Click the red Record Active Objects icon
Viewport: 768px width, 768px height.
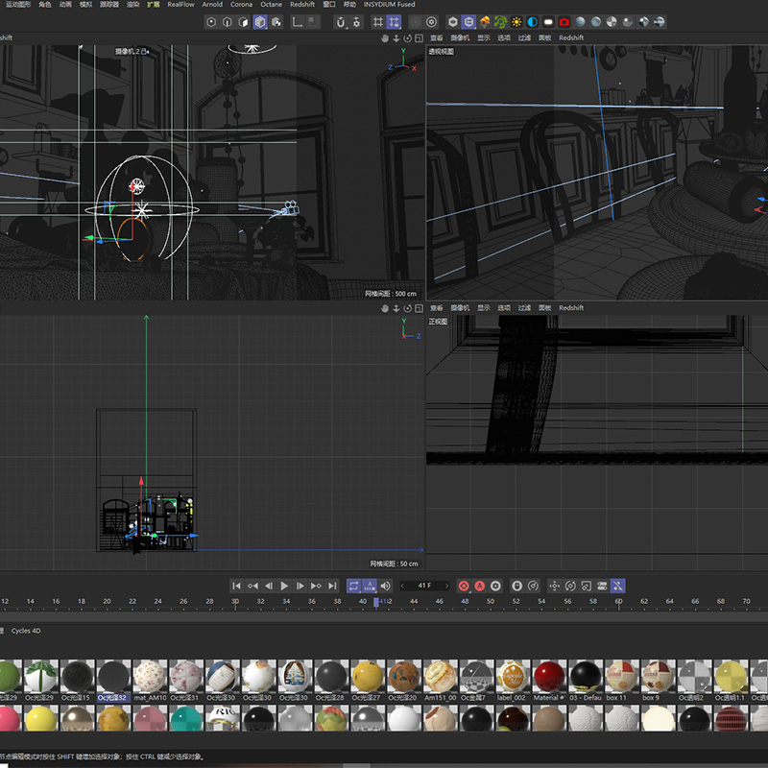[464, 586]
